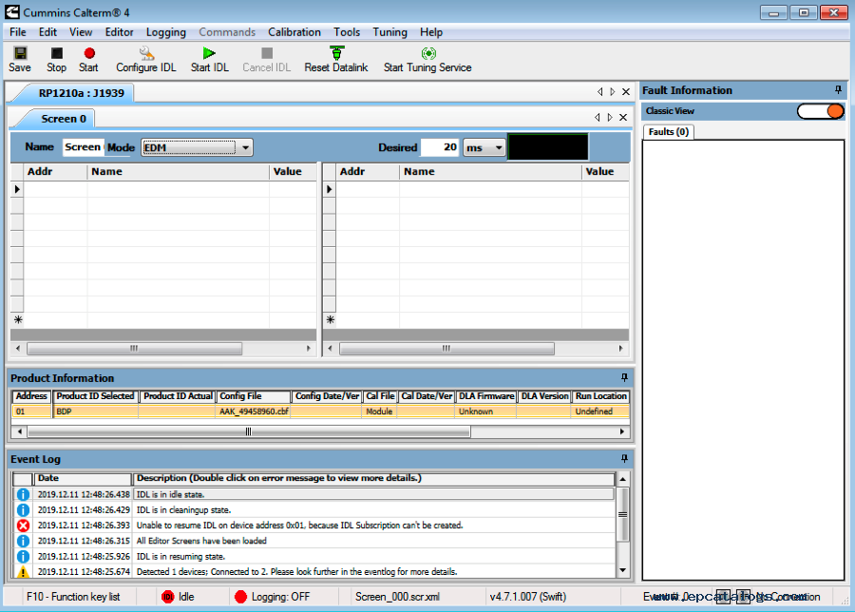Toggle the Classic View switch
The width and height of the screenshot is (855, 612).
[x=820, y=111]
